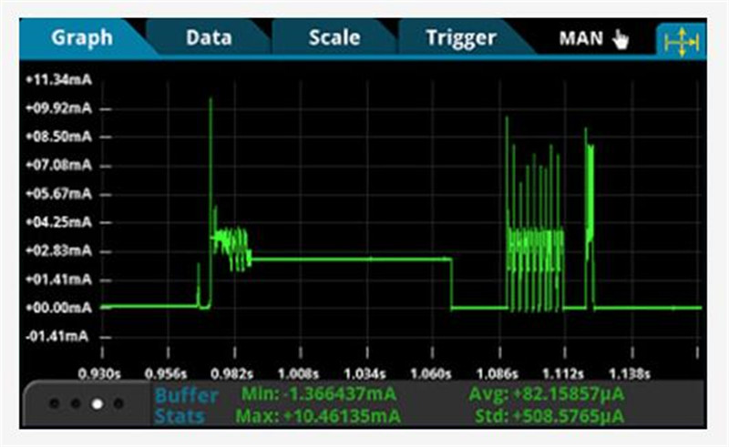Click the 0.930s X-axis label
Viewport: 729px width, 447px height.
(x=102, y=372)
